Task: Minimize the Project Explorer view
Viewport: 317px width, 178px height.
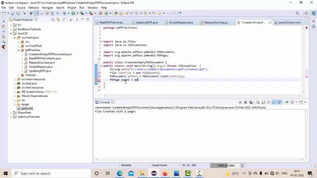Action: click(x=82, y=19)
